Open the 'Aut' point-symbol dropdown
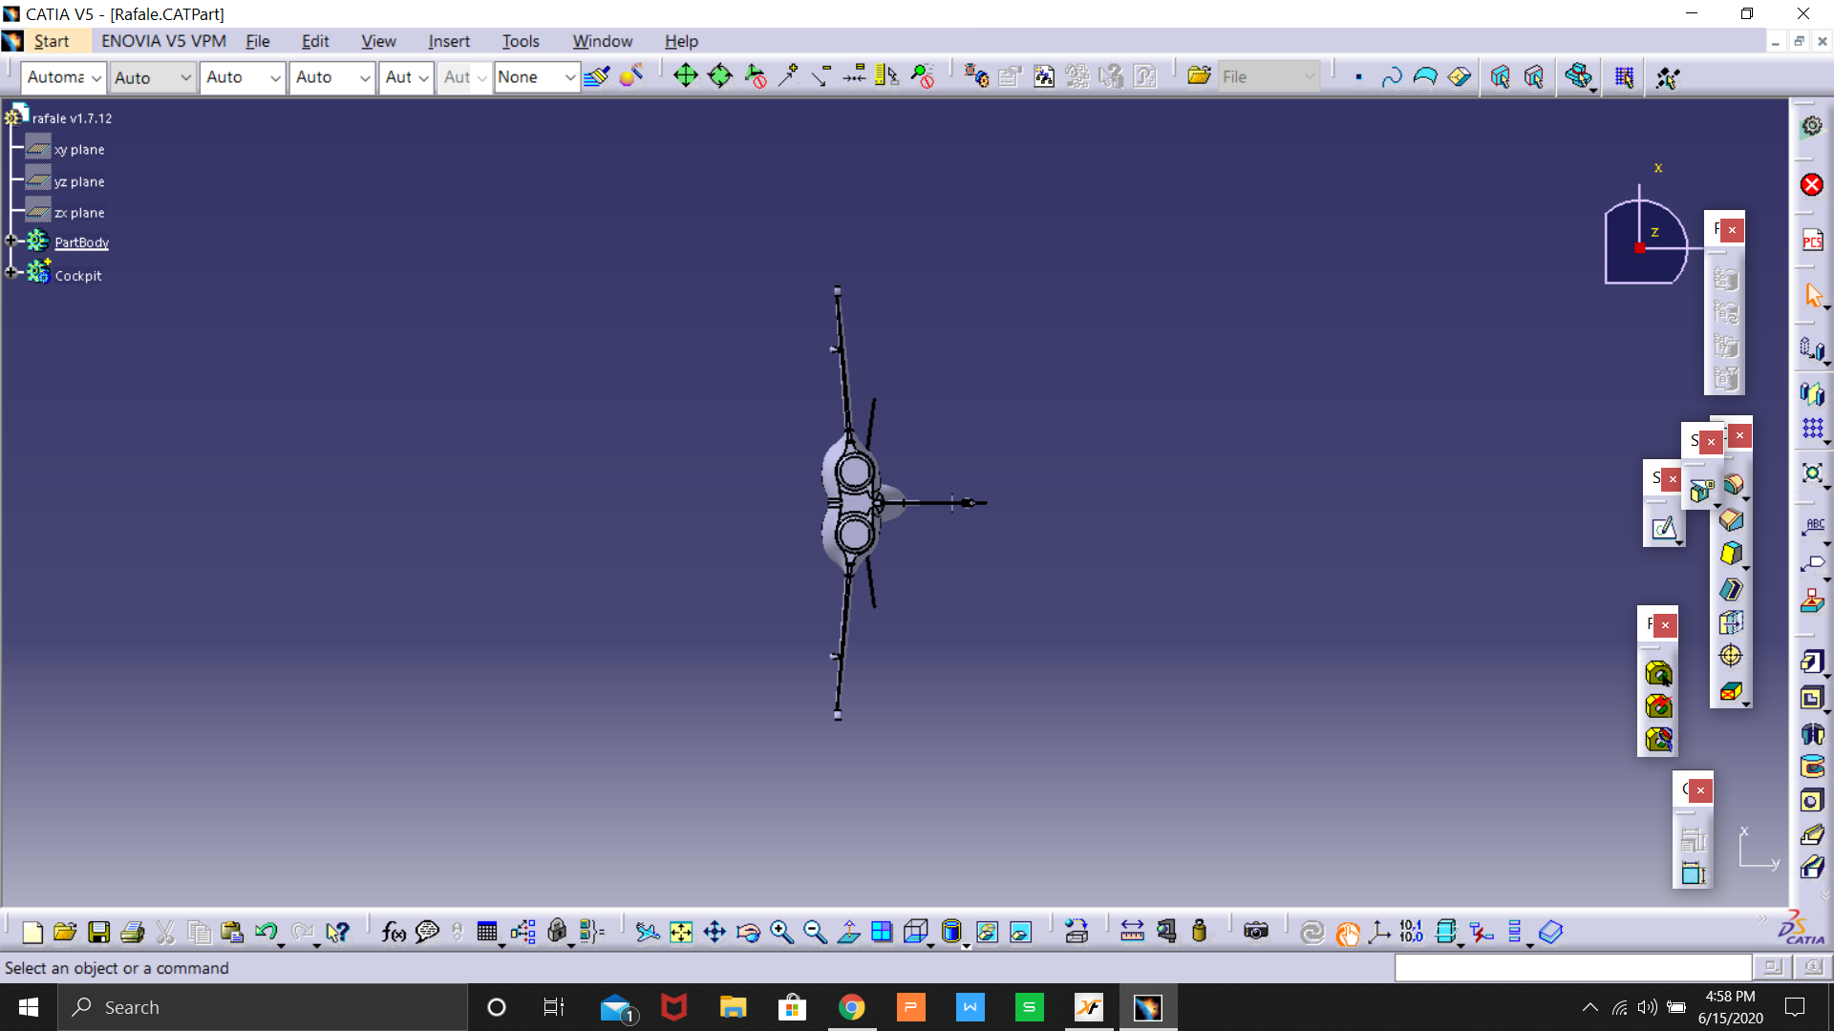This screenshot has width=1834, height=1031. (423, 78)
